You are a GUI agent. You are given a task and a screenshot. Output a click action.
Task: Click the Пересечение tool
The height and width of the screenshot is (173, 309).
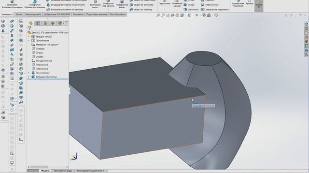[x=210, y=5]
